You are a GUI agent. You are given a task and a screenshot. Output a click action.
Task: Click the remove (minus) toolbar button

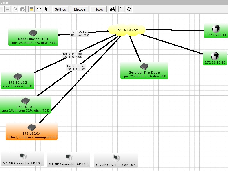point(8,9)
